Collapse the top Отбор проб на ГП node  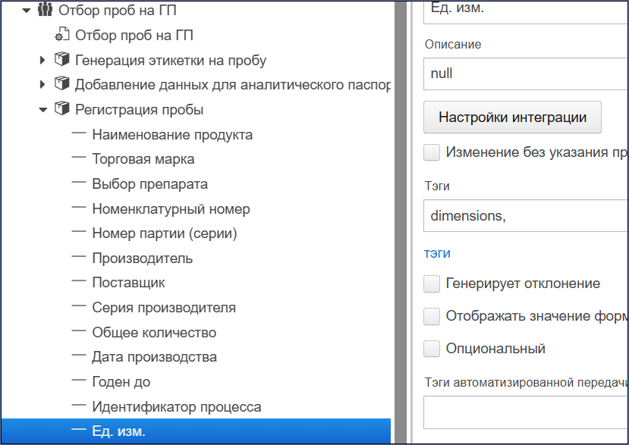pyautogui.click(x=27, y=11)
